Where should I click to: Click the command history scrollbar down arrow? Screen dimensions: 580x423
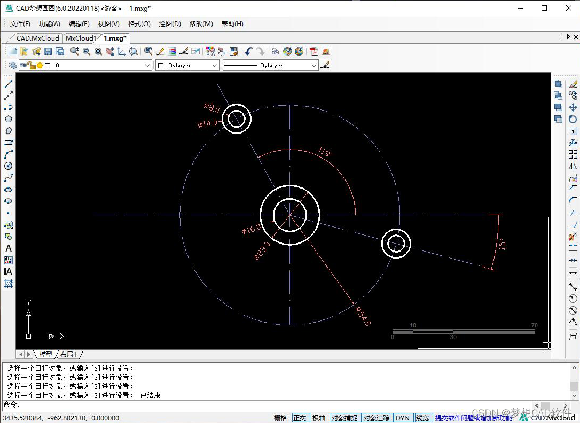pos(574,396)
